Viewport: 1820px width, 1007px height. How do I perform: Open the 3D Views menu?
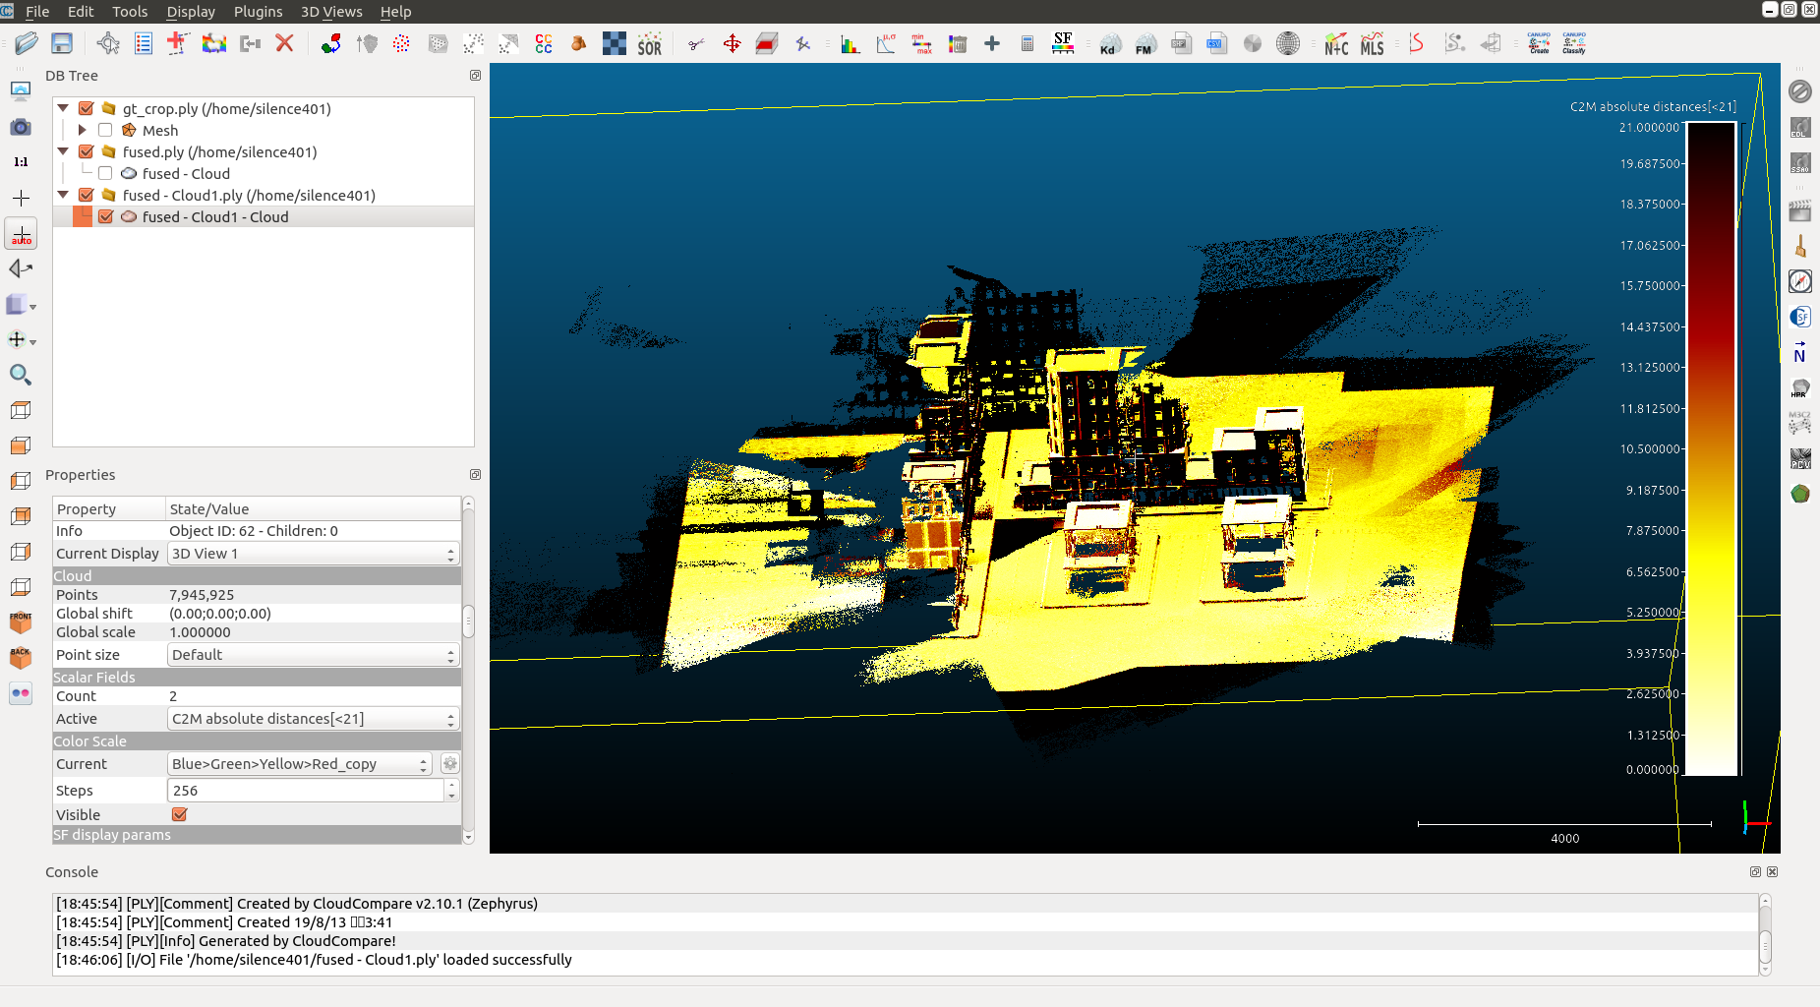(x=330, y=12)
